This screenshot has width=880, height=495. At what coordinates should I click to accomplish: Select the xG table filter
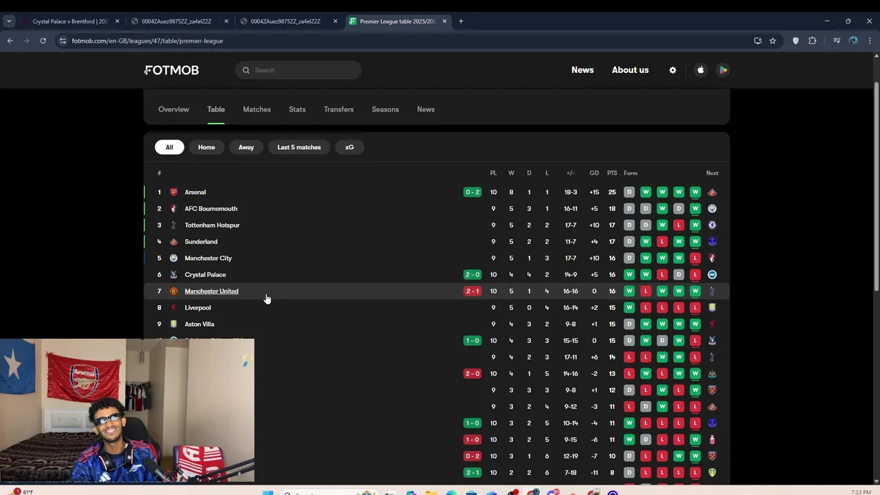349,147
